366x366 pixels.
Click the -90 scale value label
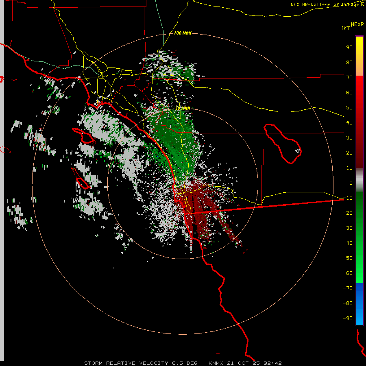coord(348,318)
